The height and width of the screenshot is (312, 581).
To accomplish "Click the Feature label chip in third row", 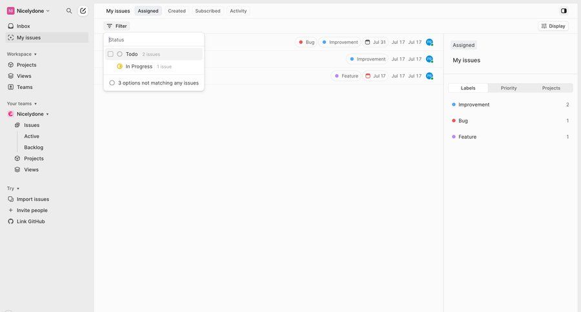I will pyautogui.click(x=346, y=76).
